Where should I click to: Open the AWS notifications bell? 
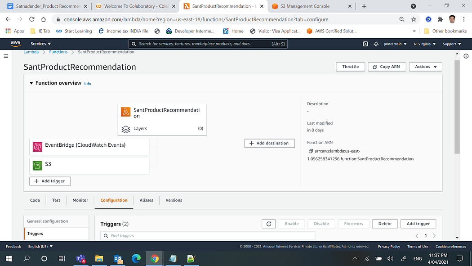pyautogui.click(x=376, y=44)
